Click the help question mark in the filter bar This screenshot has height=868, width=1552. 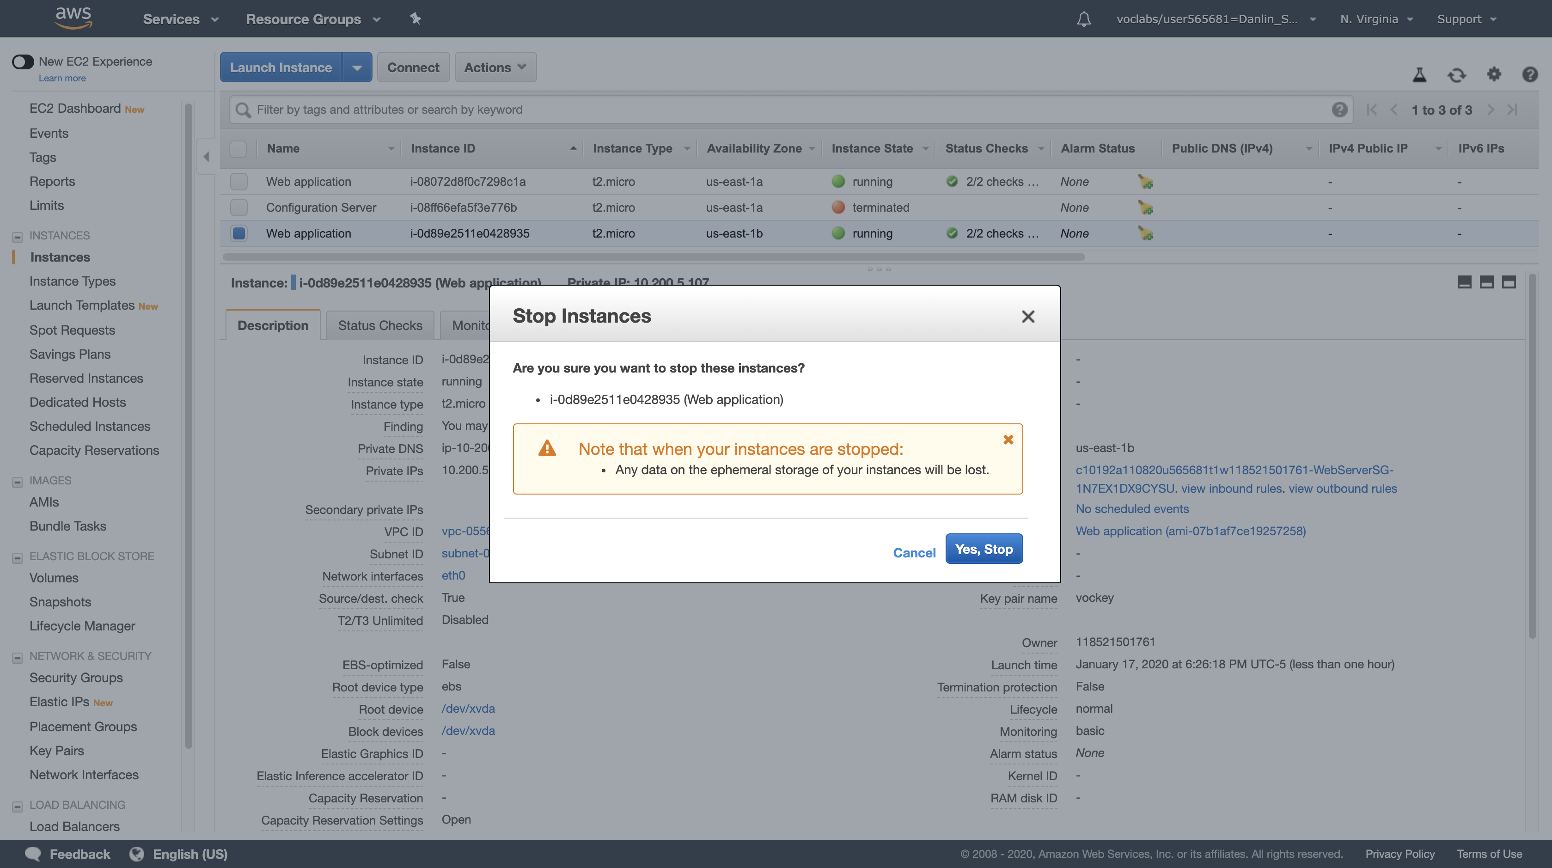(1339, 110)
